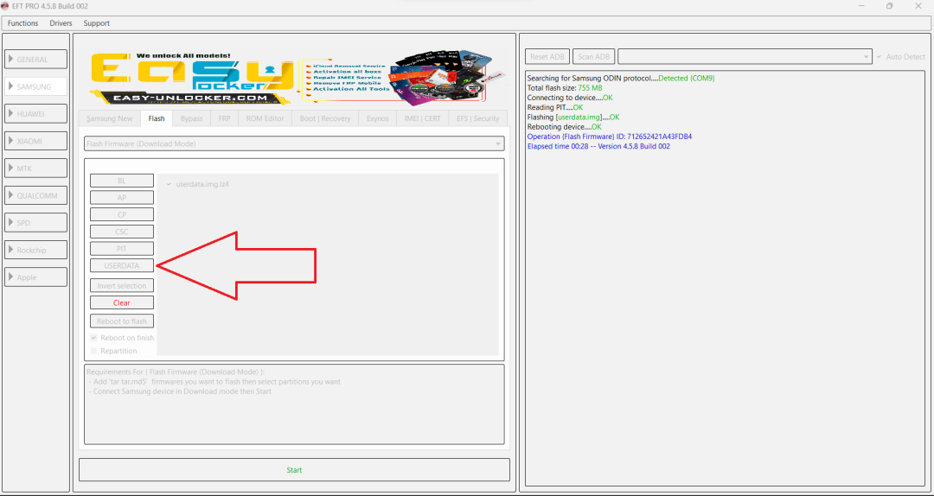Open the HUAWEI brand section
The width and height of the screenshot is (934, 496).
pos(36,114)
